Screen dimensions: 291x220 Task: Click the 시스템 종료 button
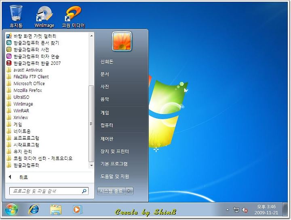tap(112, 191)
